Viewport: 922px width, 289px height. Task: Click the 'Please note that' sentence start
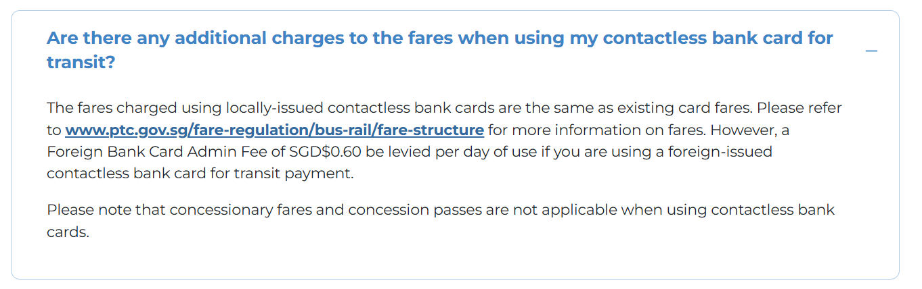106,210
